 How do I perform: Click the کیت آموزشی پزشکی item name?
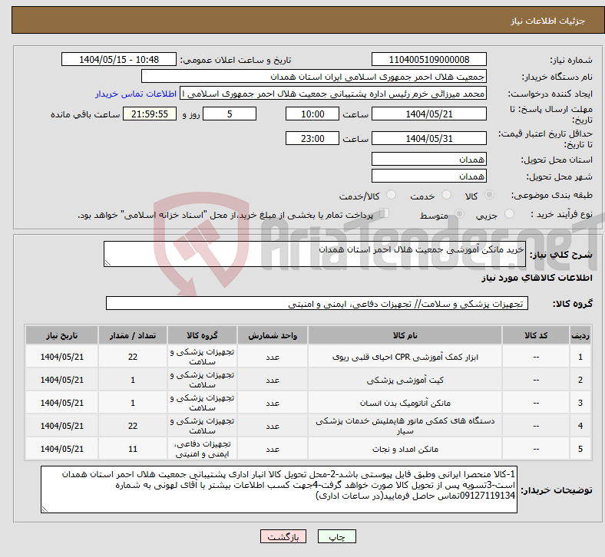click(405, 380)
